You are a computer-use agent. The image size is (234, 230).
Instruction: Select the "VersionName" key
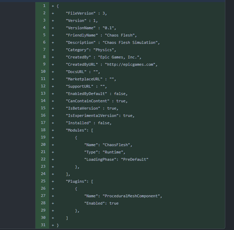80,28
